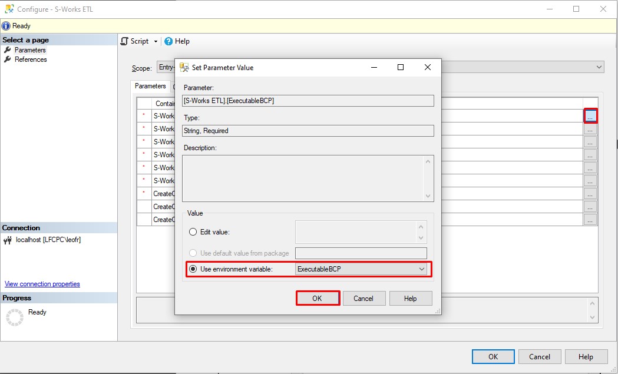Click the first S-Work row in parameter grid
The height and width of the screenshot is (374, 618).
163,116
